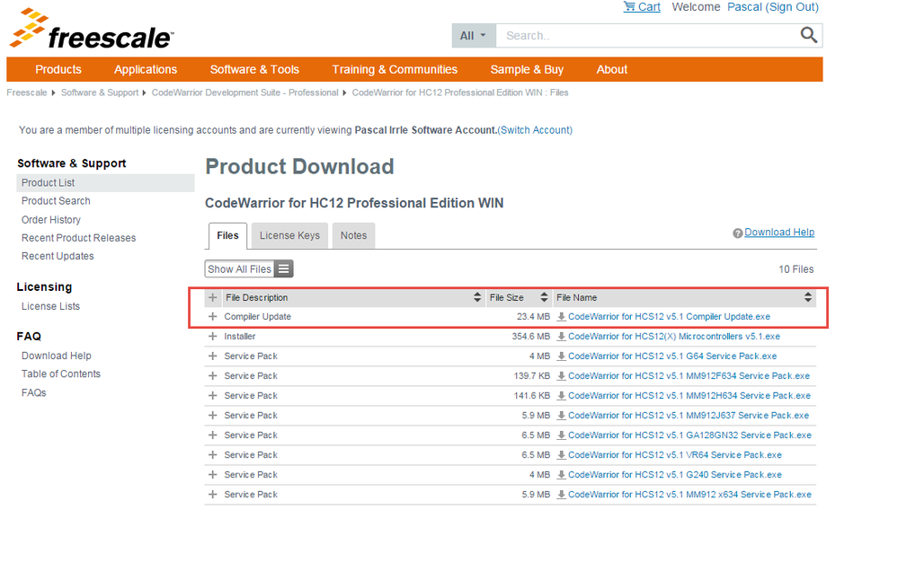Open the Software & Tools menu
The image size is (898, 571).
pyautogui.click(x=254, y=69)
